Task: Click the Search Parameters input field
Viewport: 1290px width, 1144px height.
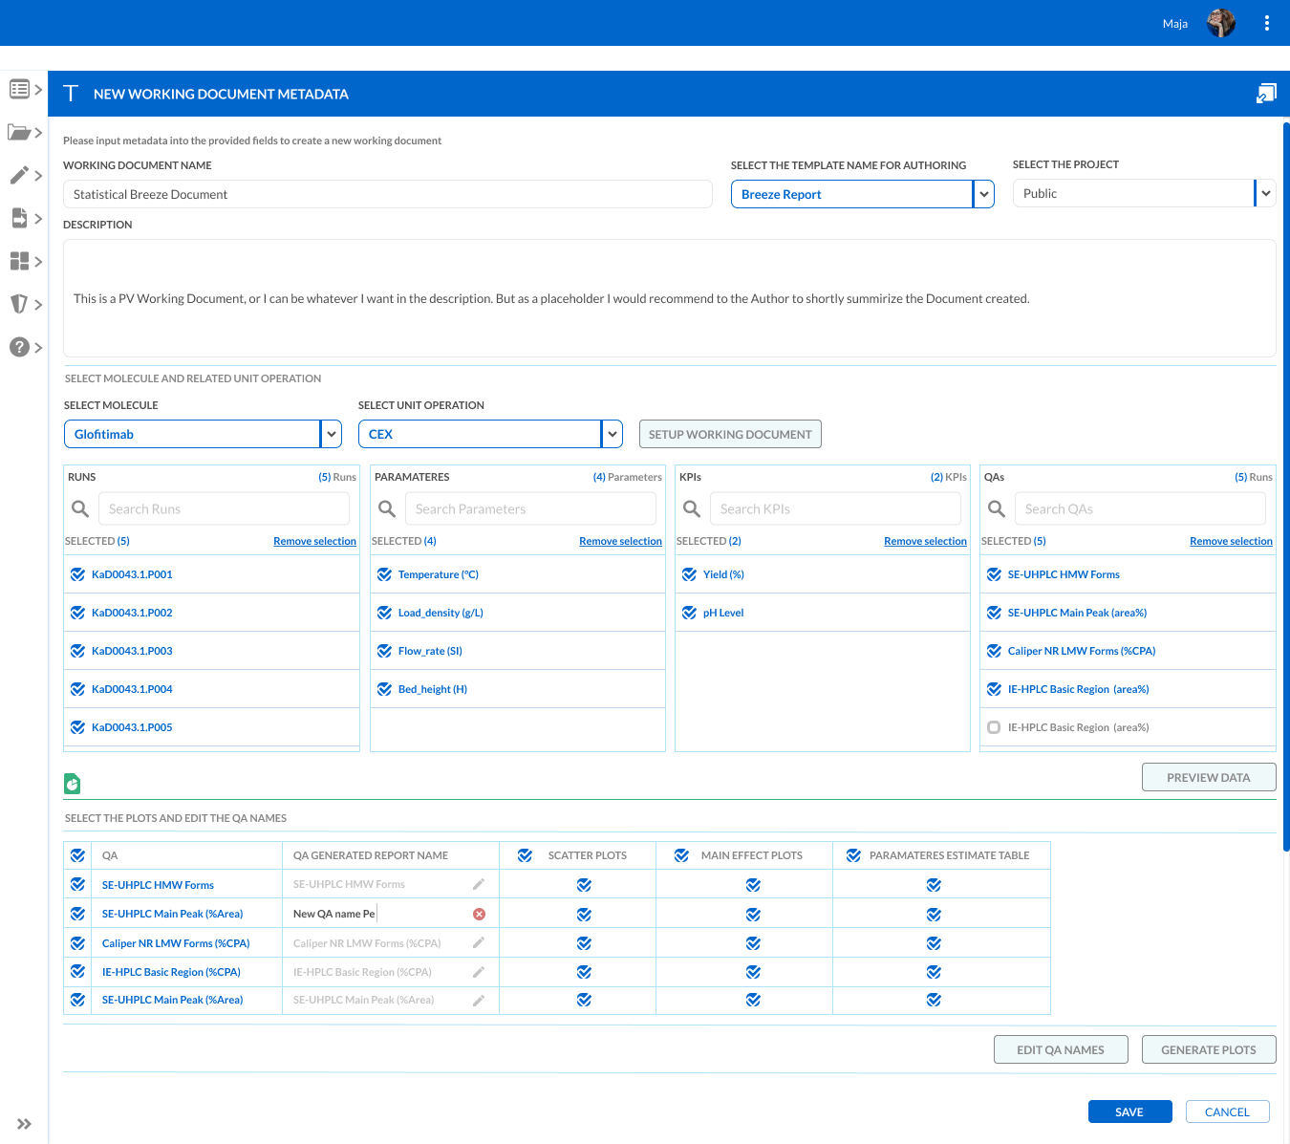Action: click(530, 508)
